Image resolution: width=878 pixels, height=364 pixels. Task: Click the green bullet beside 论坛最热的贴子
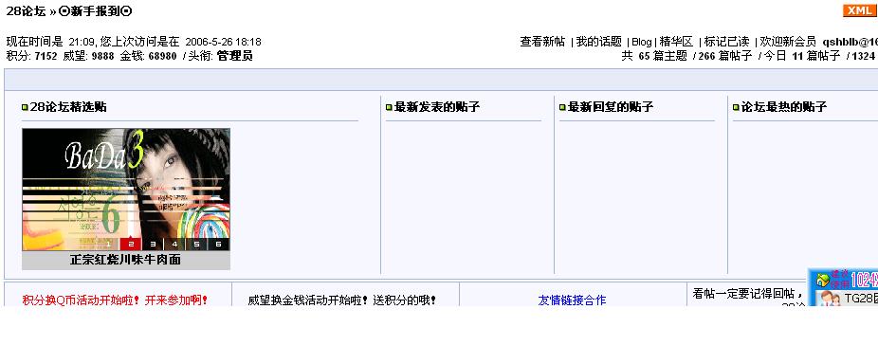737,107
